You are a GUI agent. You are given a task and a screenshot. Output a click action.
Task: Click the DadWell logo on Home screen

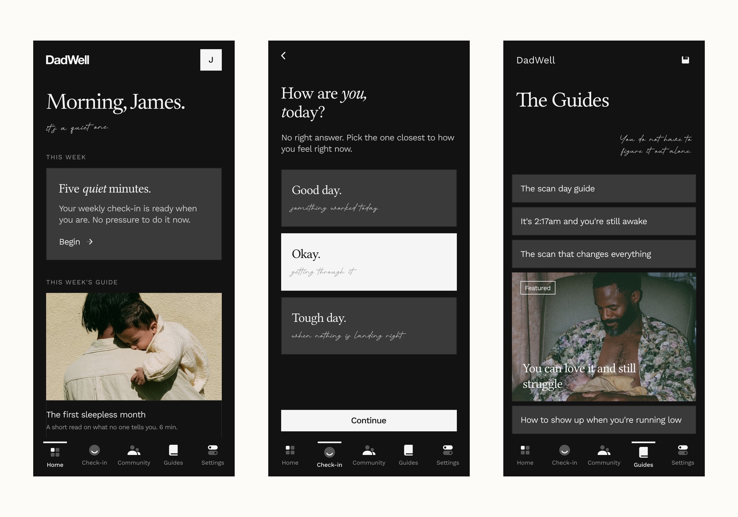(x=68, y=60)
